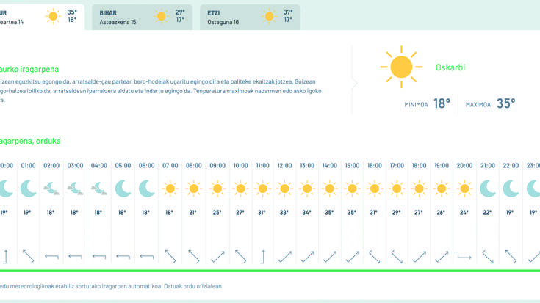Select today's forecast tab showing 35° and 18°

pos(42,17)
